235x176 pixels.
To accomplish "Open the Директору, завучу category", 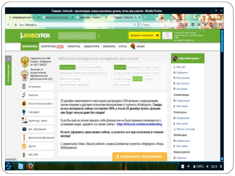I will tap(38, 121).
